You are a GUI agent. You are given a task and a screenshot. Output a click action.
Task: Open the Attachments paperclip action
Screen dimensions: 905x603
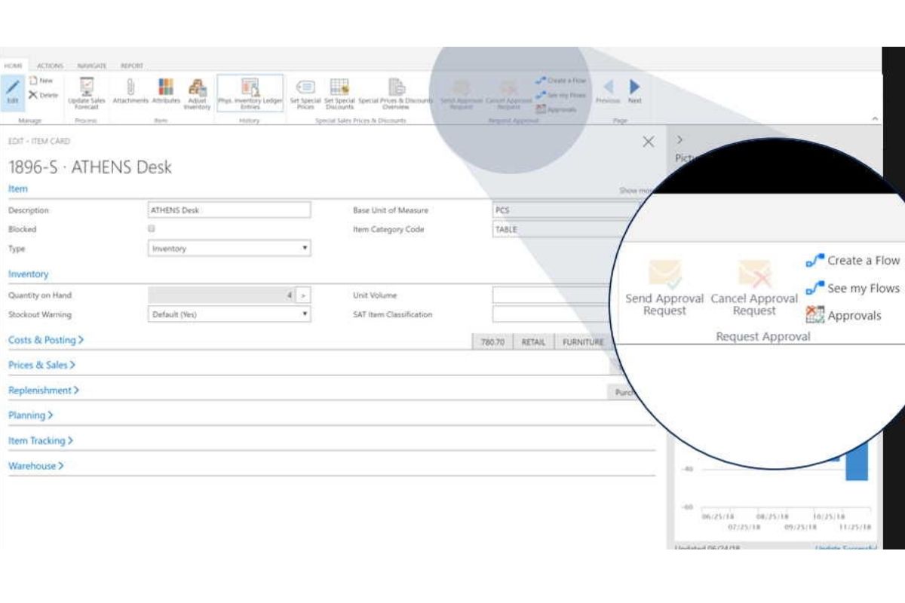(130, 92)
